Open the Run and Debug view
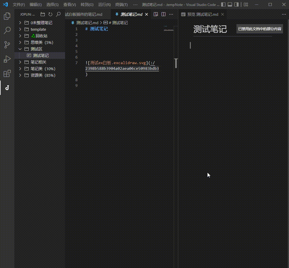The height and width of the screenshot is (268, 289). pyautogui.click(x=7, y=59)
